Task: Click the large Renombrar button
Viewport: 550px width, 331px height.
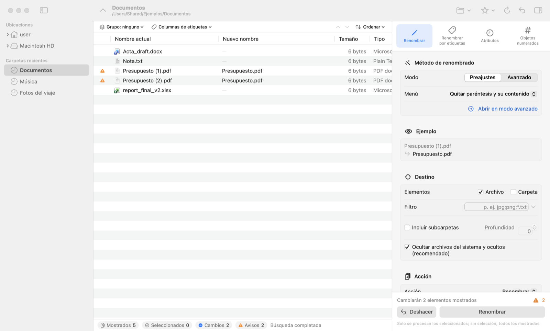Action: pos(492,312)
